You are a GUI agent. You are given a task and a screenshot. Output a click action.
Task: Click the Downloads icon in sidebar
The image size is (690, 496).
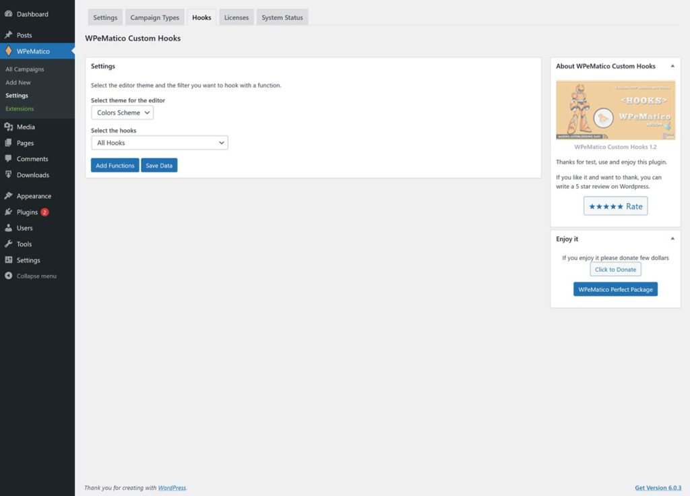click(x=8, y=175)
